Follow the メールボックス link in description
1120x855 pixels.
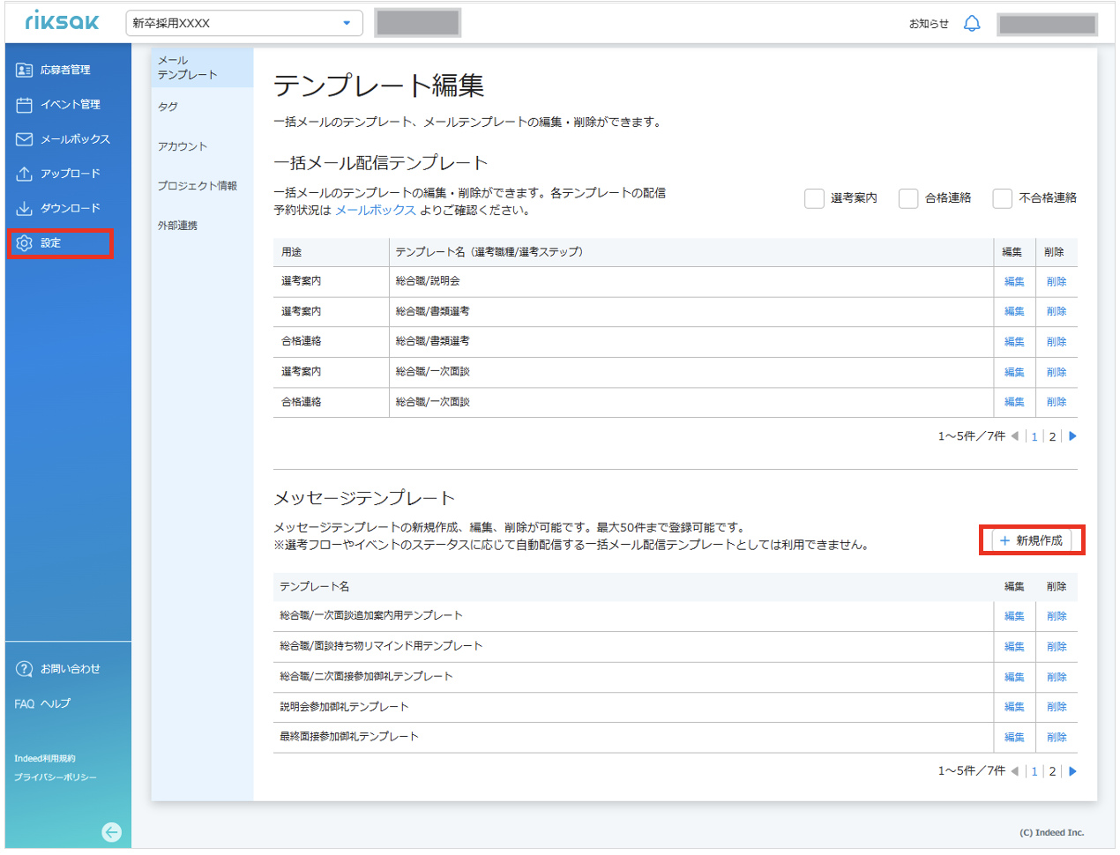coord(376,210)
